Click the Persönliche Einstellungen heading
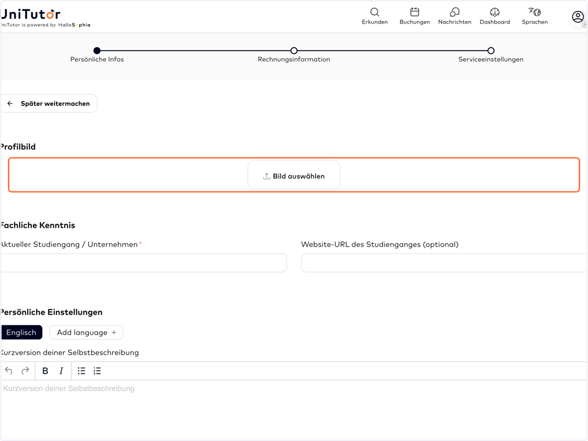This screenshot has height=441, width=588. click(x=51, y=312)
